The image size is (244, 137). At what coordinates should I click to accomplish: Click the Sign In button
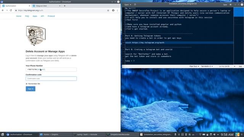(x=30, y=89)
